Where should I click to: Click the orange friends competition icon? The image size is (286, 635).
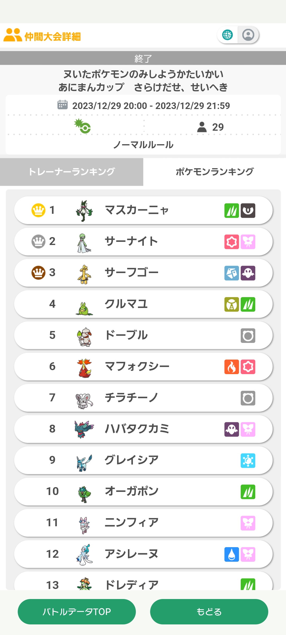(x=12, y=35)
